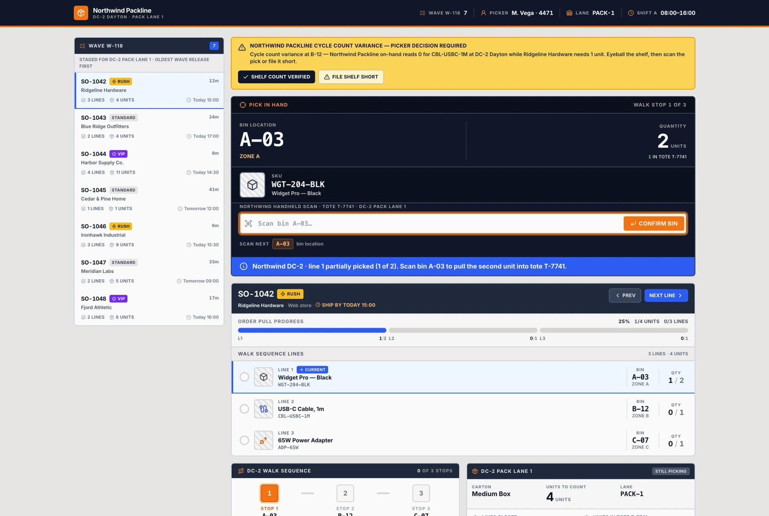This screenshot has height=516, width=769.
Task: Click the Pick In Hand target icon
Action: (243, 105)
